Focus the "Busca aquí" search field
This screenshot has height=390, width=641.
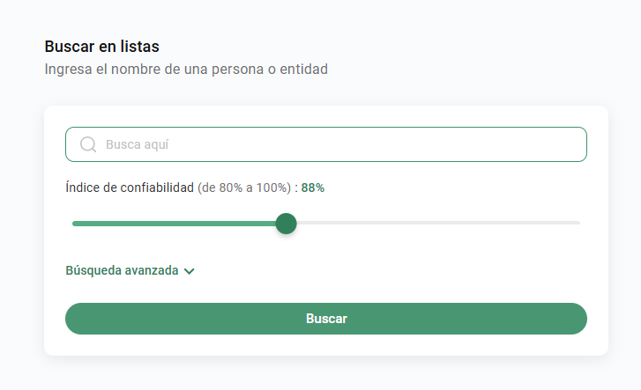click(x=335, y=144)
